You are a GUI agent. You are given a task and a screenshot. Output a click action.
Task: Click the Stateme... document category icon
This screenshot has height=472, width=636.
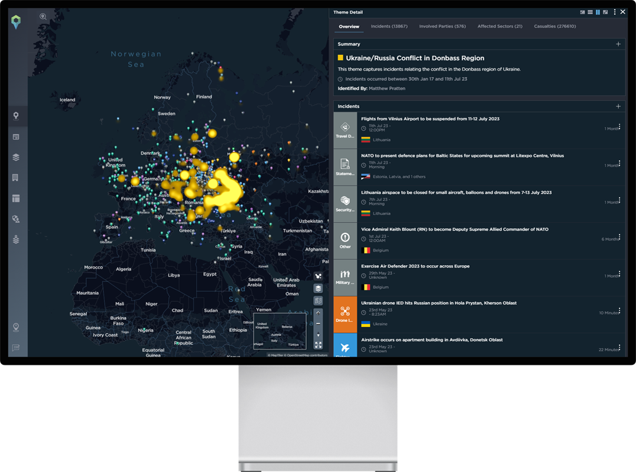[x=345, y=167]
